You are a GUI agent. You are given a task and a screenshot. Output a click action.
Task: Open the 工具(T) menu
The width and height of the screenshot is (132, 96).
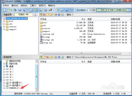click(x=33, y=6)
